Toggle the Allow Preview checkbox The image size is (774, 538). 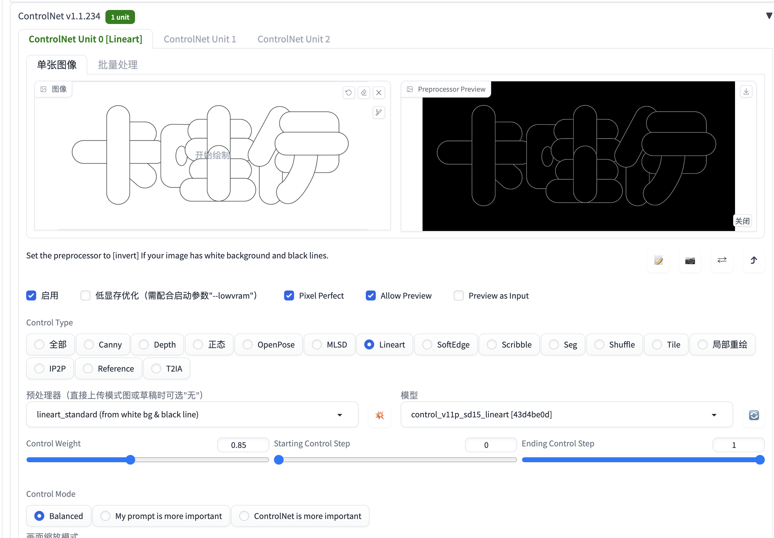point(370,295)
